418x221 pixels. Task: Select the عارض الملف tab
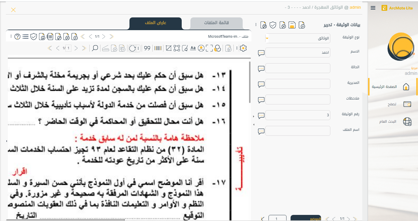[156, 23]
